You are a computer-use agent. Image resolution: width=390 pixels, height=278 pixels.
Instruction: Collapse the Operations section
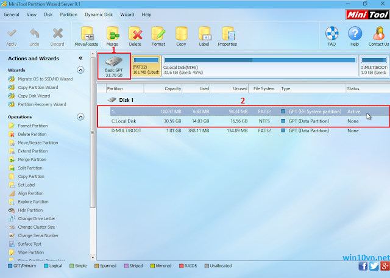80,116
